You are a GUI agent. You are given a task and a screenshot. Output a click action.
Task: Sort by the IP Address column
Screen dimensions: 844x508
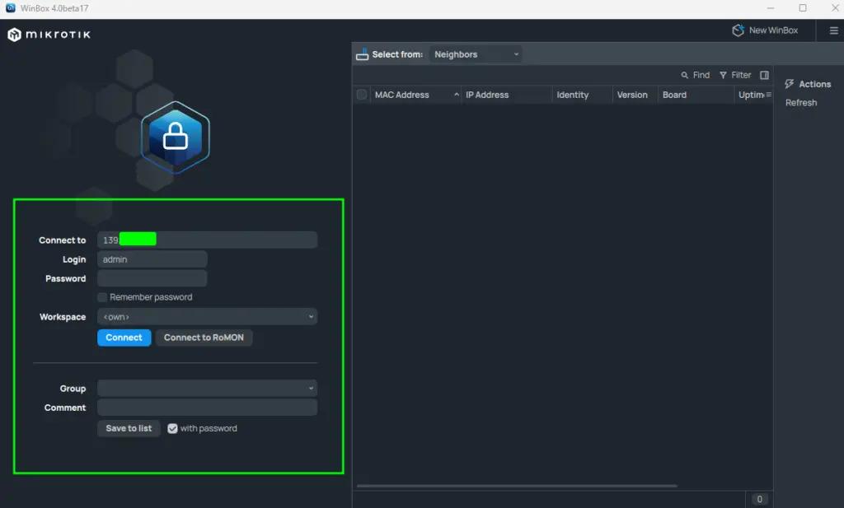[x=507, y=95]
